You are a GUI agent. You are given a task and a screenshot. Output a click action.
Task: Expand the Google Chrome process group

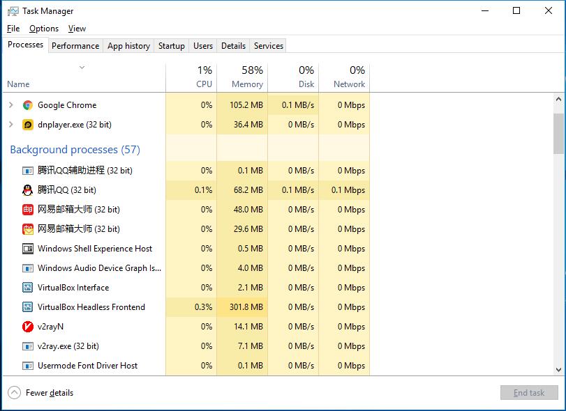(10, 105)
